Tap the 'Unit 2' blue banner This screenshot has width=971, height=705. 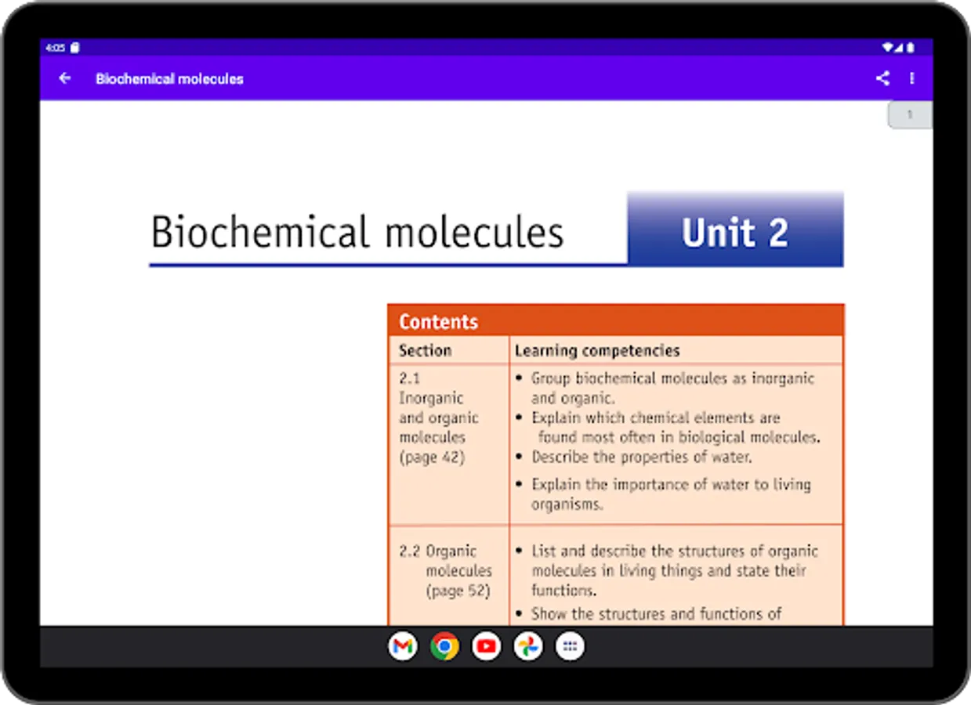tap(735, 229)
